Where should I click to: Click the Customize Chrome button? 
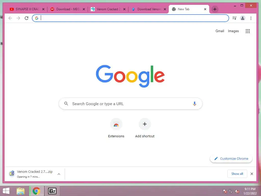coord(231,159)
